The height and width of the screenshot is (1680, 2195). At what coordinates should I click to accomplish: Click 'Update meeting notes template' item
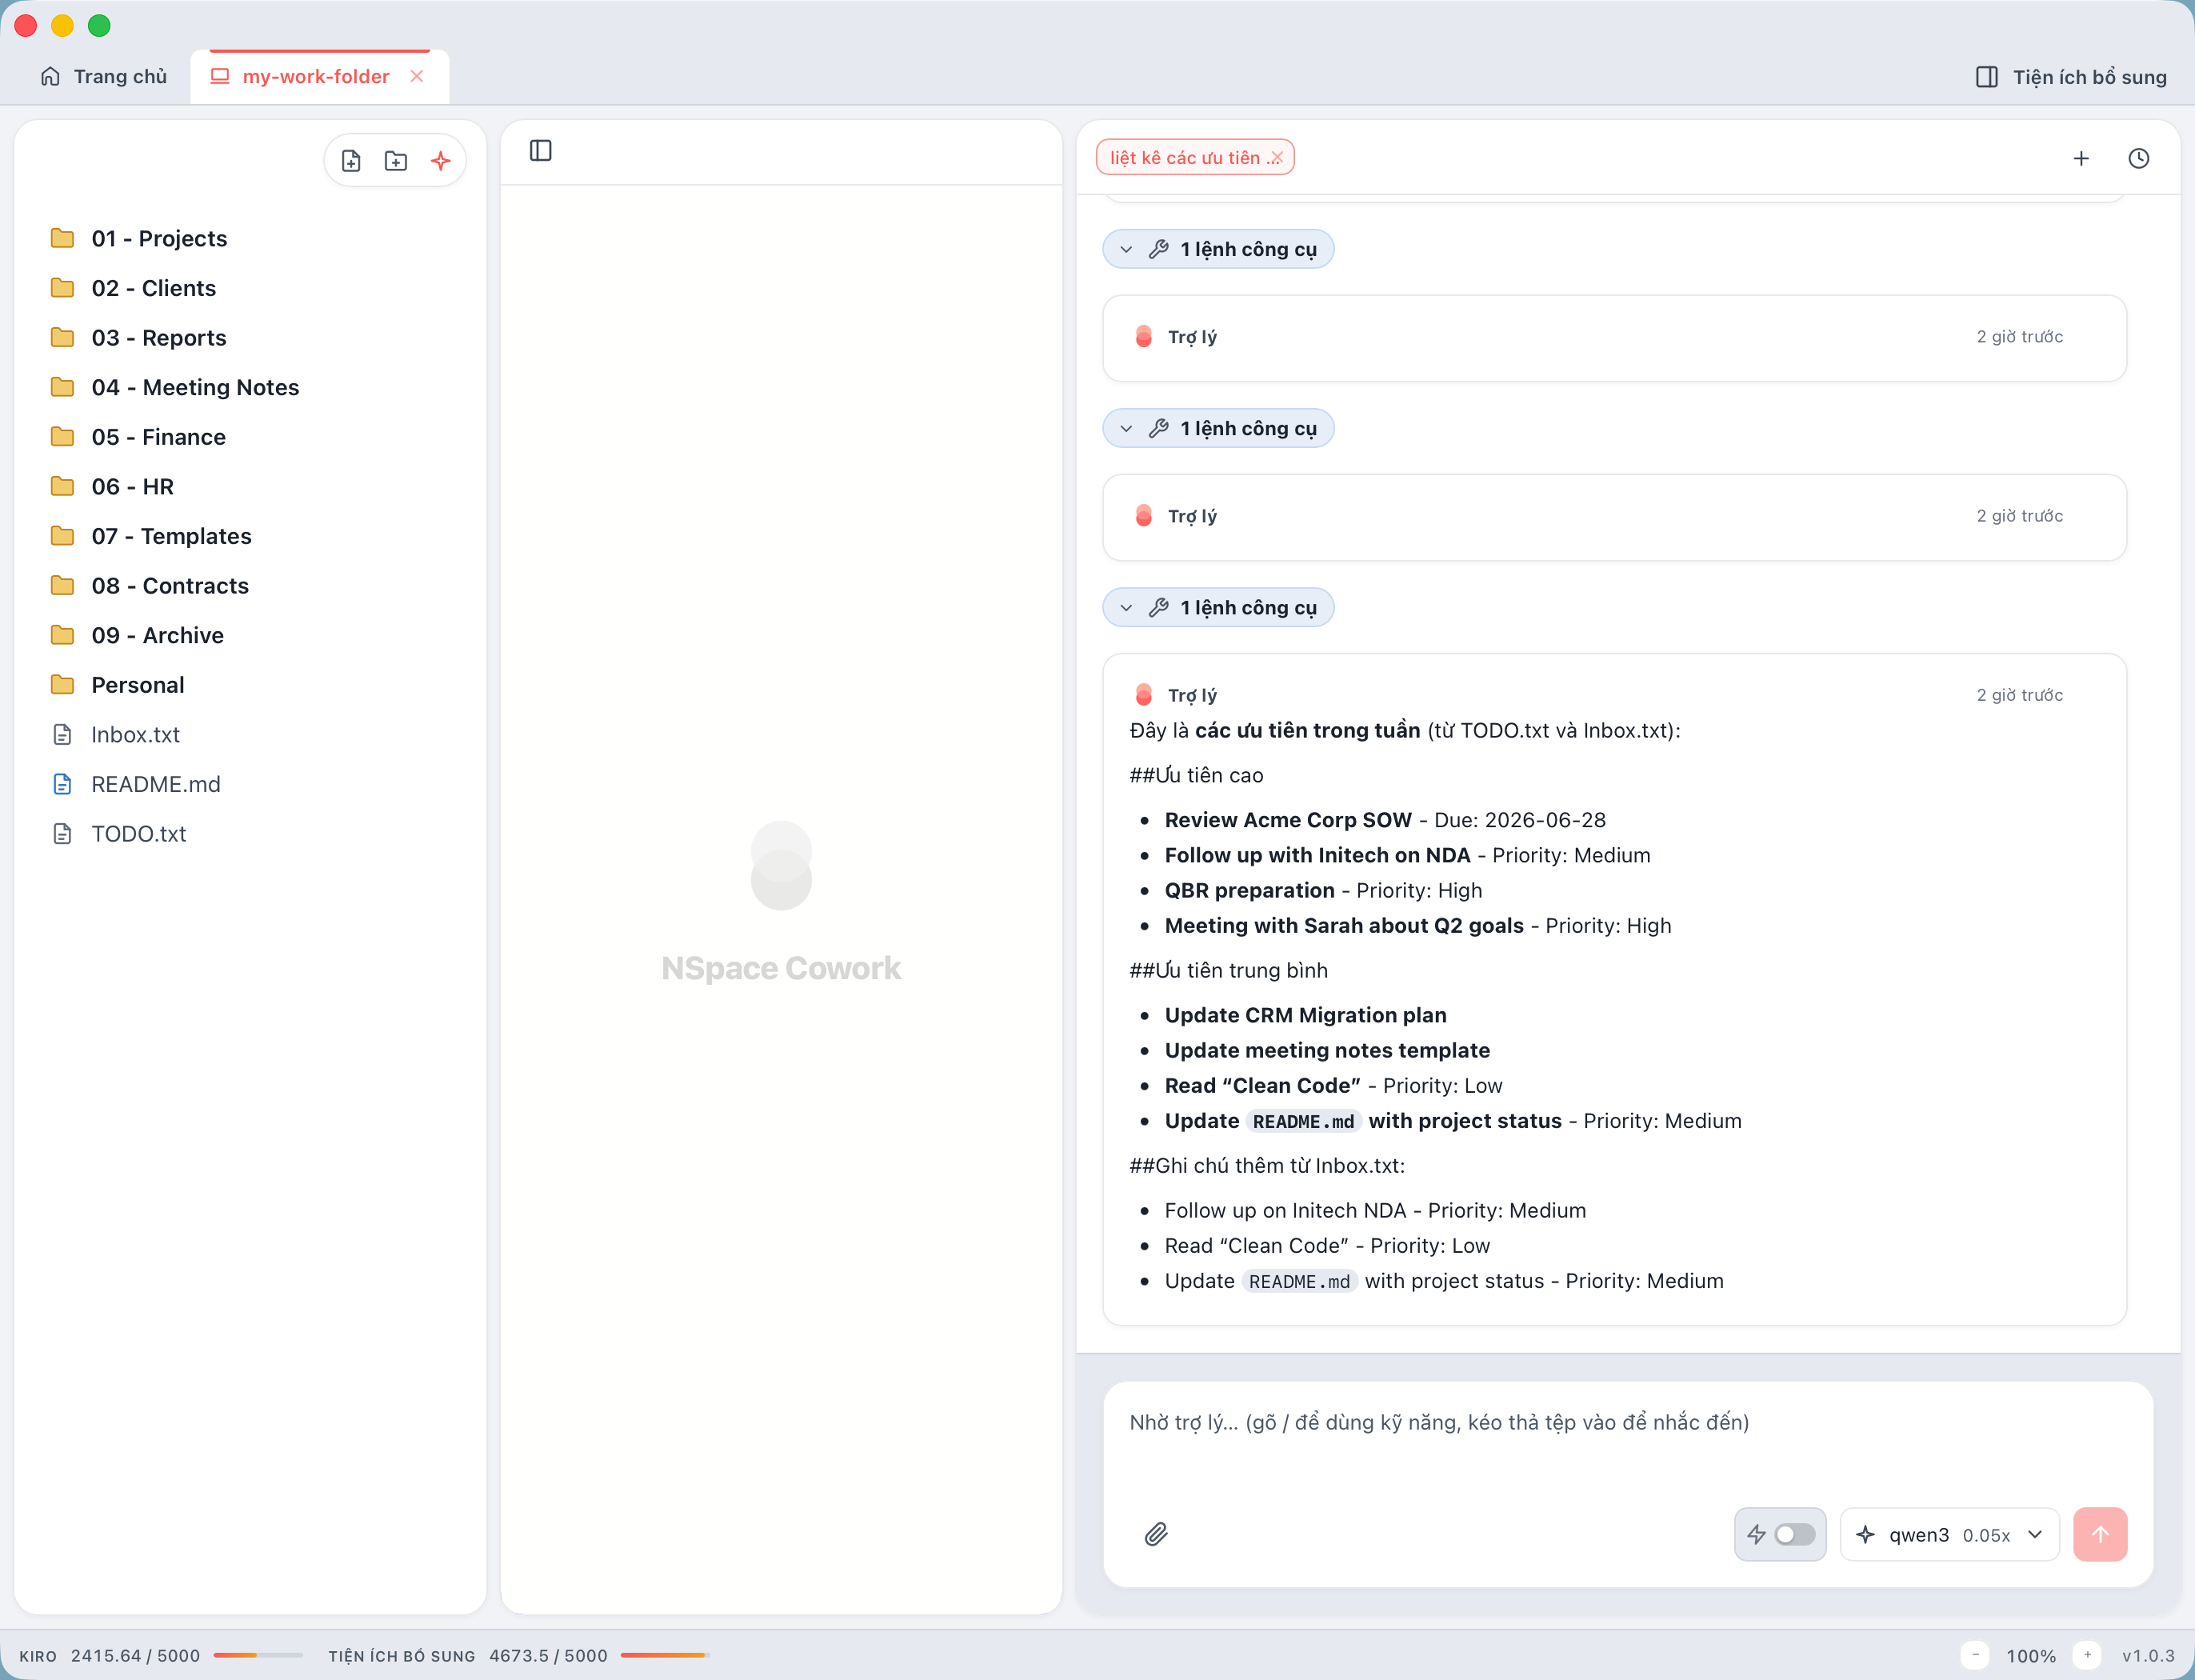[x=1327, y=1050]
